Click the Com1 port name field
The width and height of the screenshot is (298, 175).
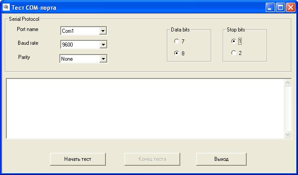point(80,31)
